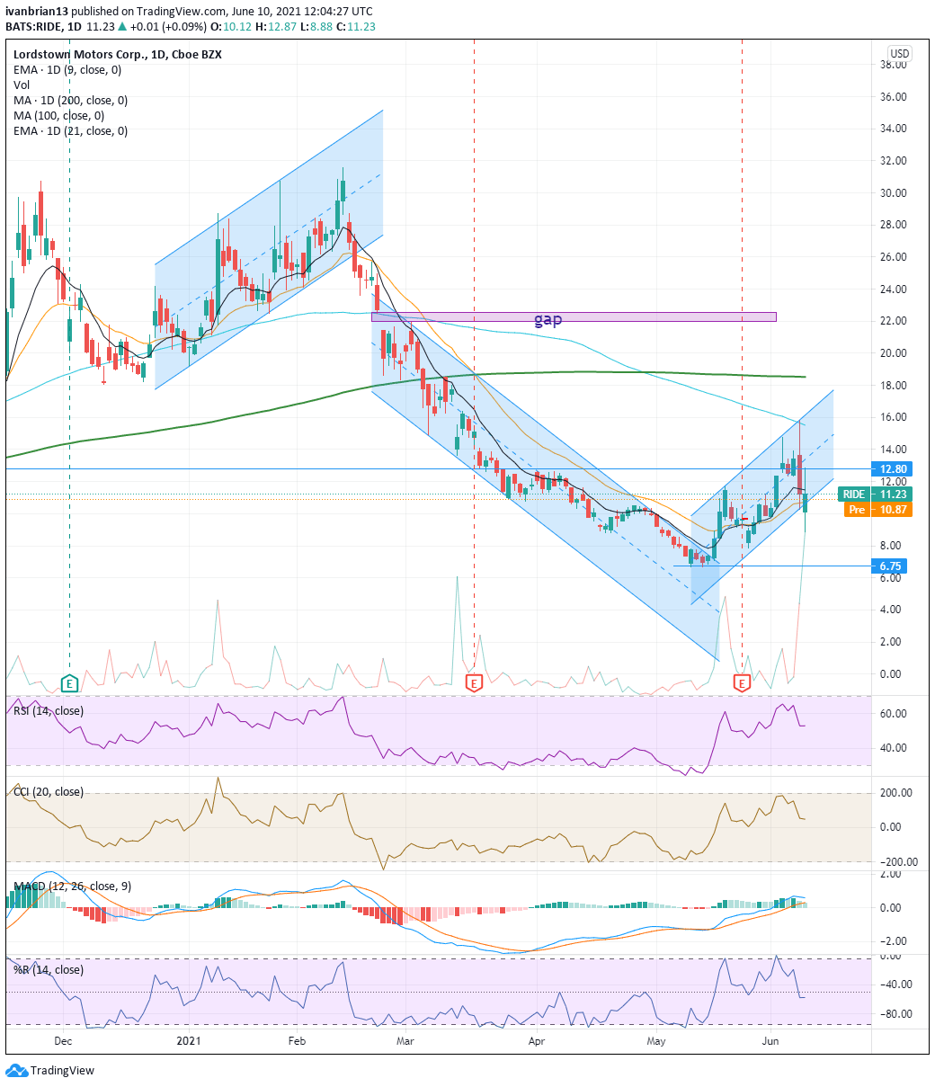This screenshot has height=1087, width=935.
Task: Click the %R (14, close) pane label
Action: (48, 969)
